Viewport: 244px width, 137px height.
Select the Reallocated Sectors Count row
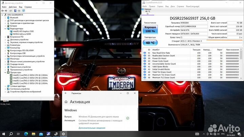pyautogui.click(x=191, y=56)
